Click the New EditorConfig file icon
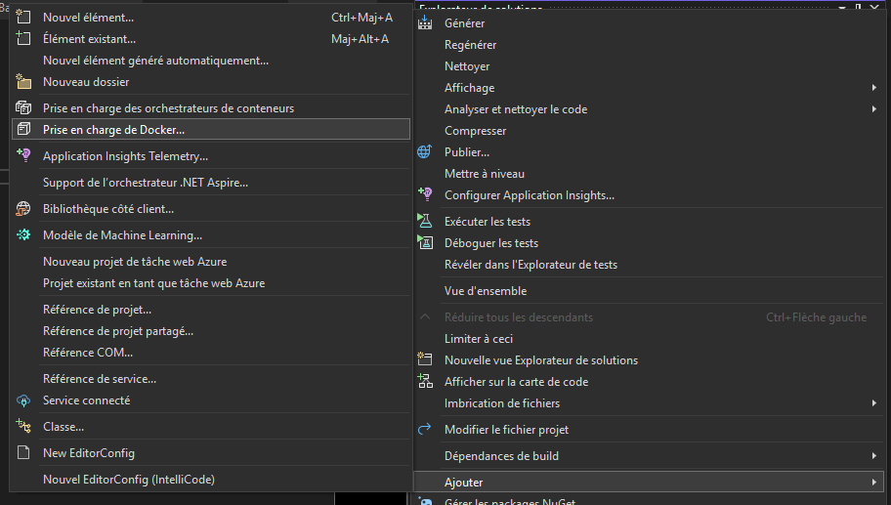The height and width of the screenshot is (505, 891). pos(23,452)
